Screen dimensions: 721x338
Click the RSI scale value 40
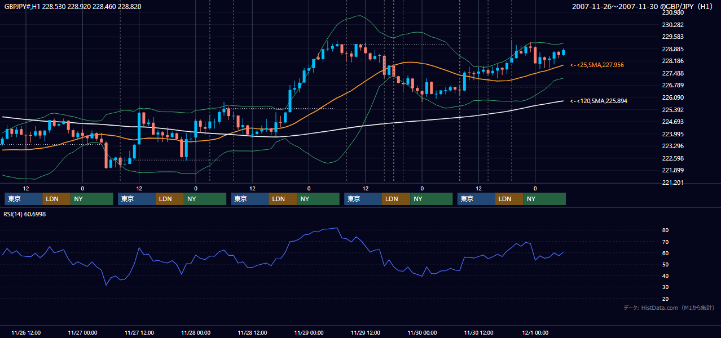pyautogui.click(x=666, y=275)
